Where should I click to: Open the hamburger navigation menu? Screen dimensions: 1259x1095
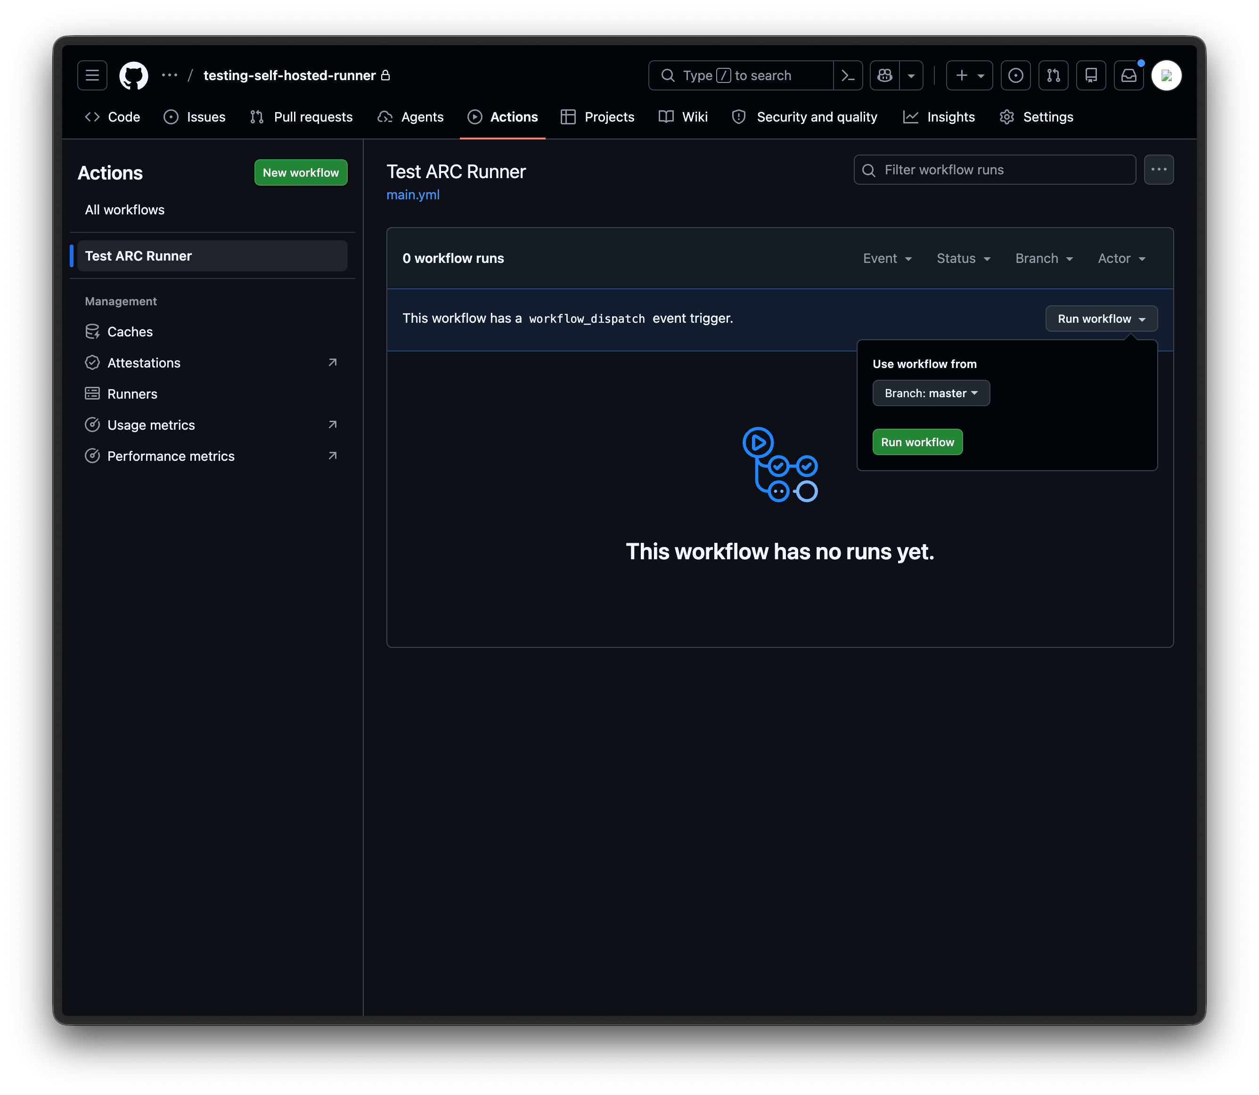92,75
